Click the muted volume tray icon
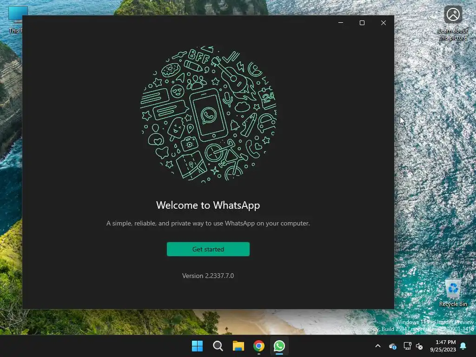This screenshot has height=357, width=476. (x=419, y=346)
